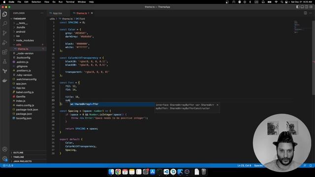
Task: Open editor more actions ellipsis
Action: [x=311, y=13]
